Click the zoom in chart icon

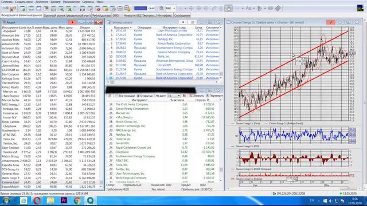198,9
